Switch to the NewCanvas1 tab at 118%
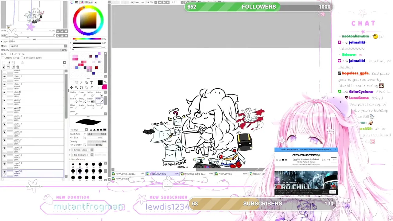Viewport: 393px width, 221px height. click(232, 174)
